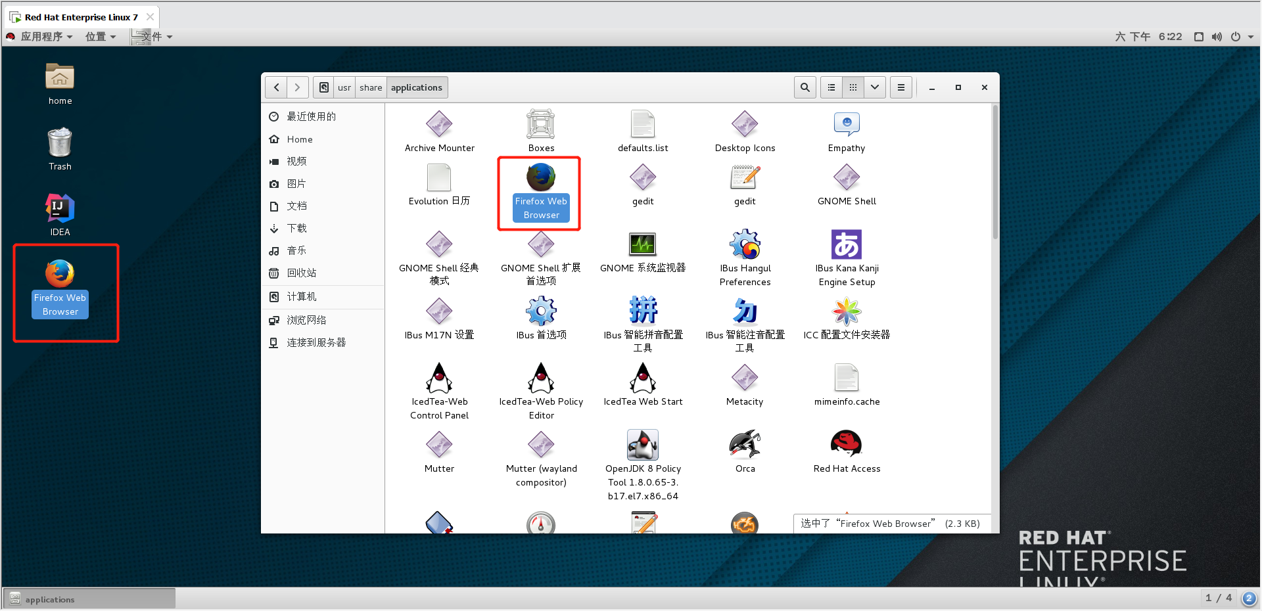Click applications window in bottom taskbar
Viewport: 1262px width, 611px height.
point(90,599)
